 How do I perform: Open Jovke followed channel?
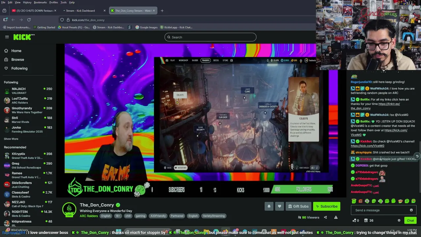(x=28, y=129)
